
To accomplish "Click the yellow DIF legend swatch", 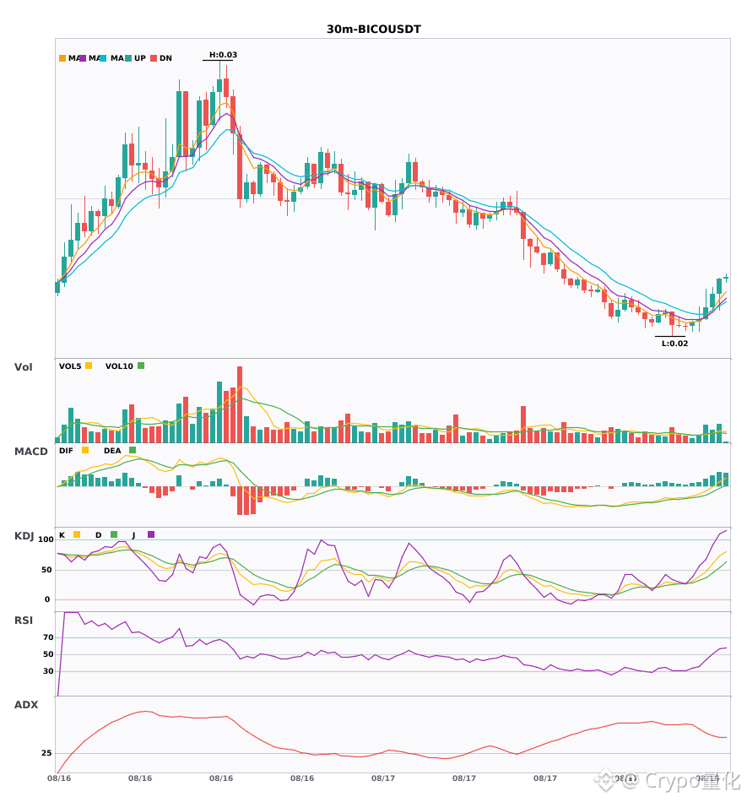I will pyautogui.click(x=85, y=450).
